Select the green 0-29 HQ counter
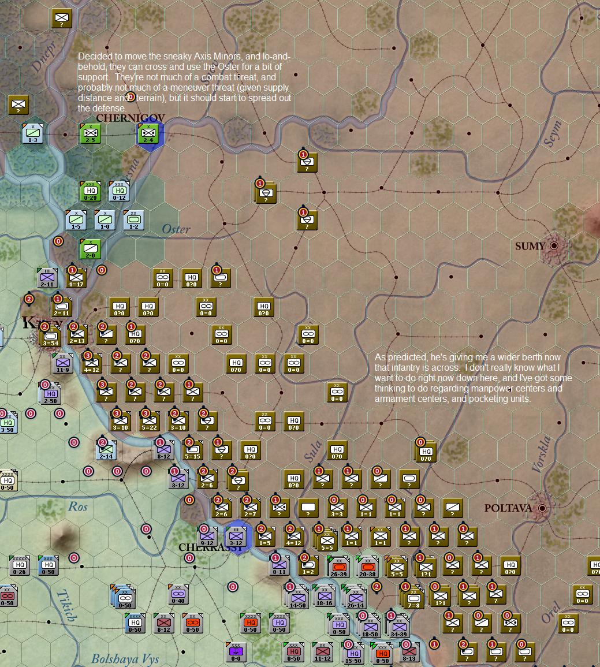 [x=91, y=192]
